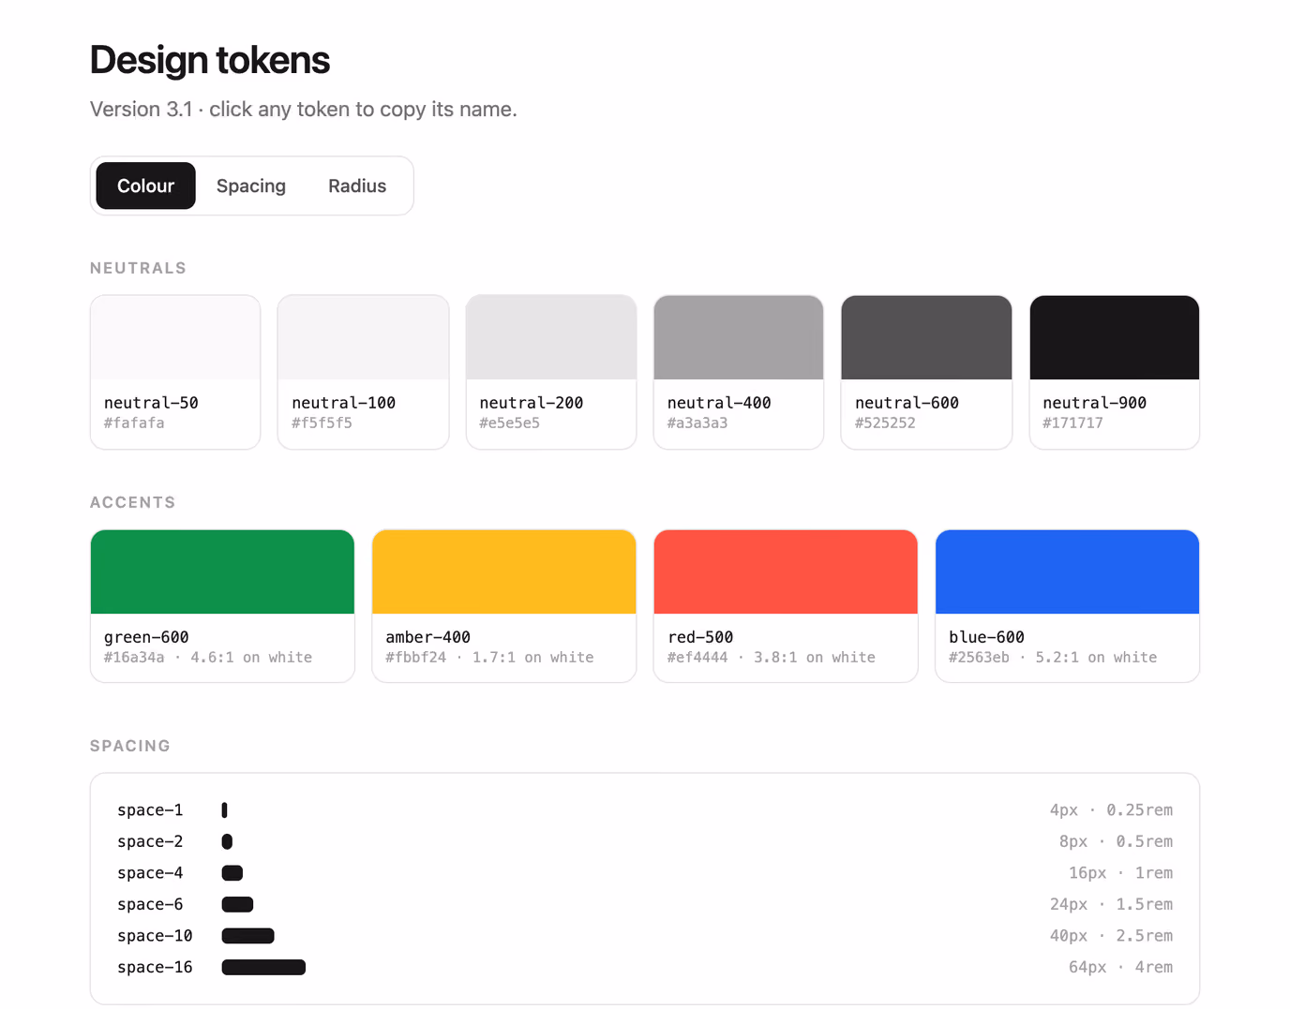This screenshot has height=1009, width=1290.
Task: Click the space-6 bar preview
Action: (x=237, y=904)
